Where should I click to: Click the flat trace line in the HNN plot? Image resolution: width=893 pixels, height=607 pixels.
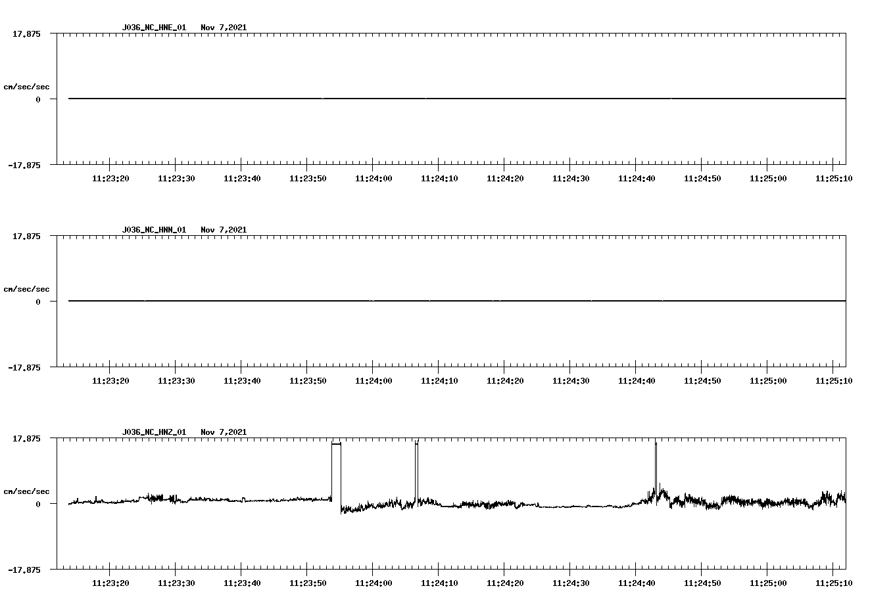tap(457, 301)
